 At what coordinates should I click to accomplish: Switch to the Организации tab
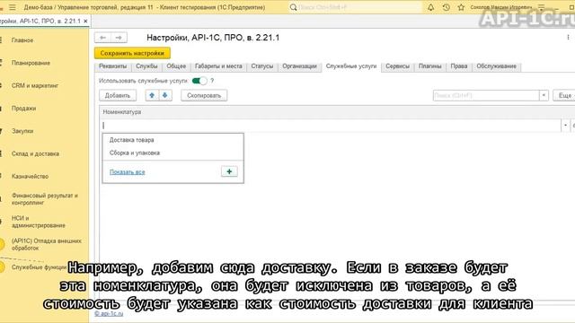coord(299,66)
